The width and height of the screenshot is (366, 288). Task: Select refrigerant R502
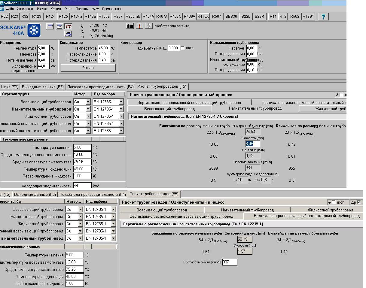(x=294, y=17)
